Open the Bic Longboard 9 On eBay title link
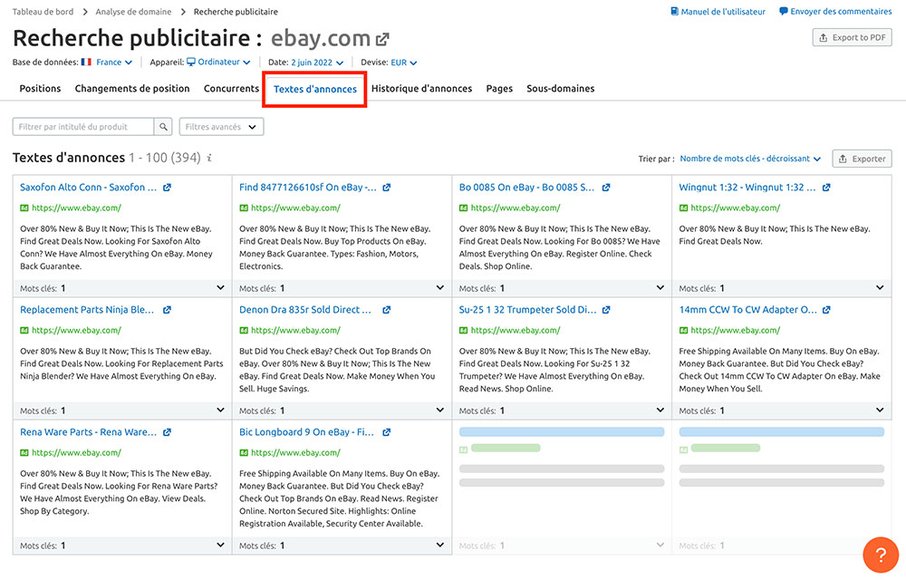906x580 pixels. [306, 432]
